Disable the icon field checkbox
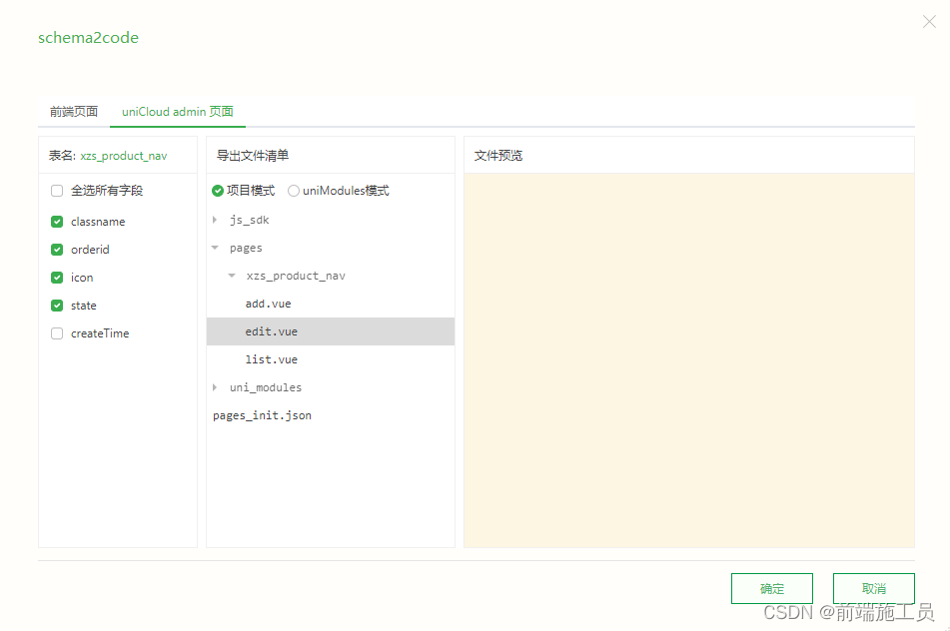The height and width of the screenshot is (631, 950). [x=57, y=278]
